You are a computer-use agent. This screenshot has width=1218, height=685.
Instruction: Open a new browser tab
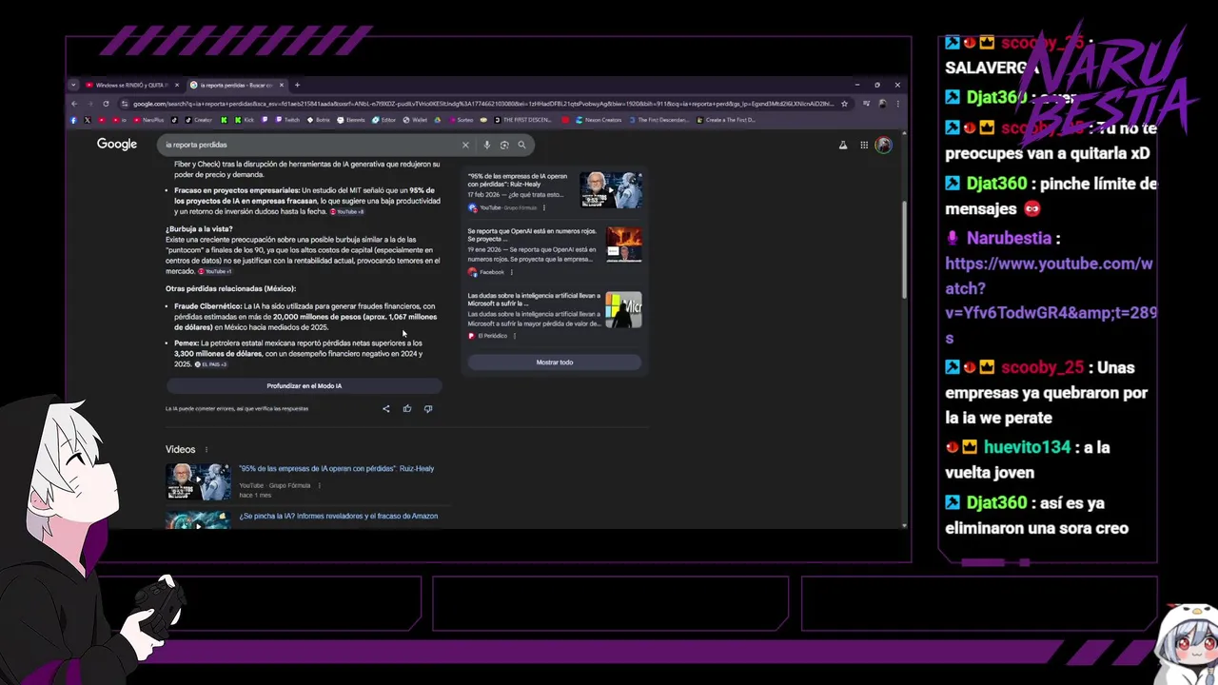[297, 85]
